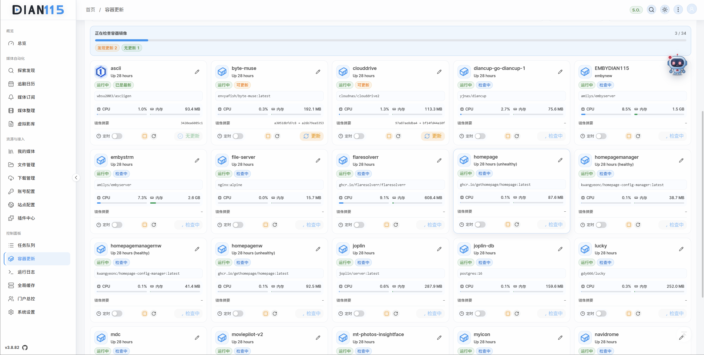Open the GitHub icon beside version v3.8.82
The width and height of the screenshot is (704, 355).
coord(25,347)
